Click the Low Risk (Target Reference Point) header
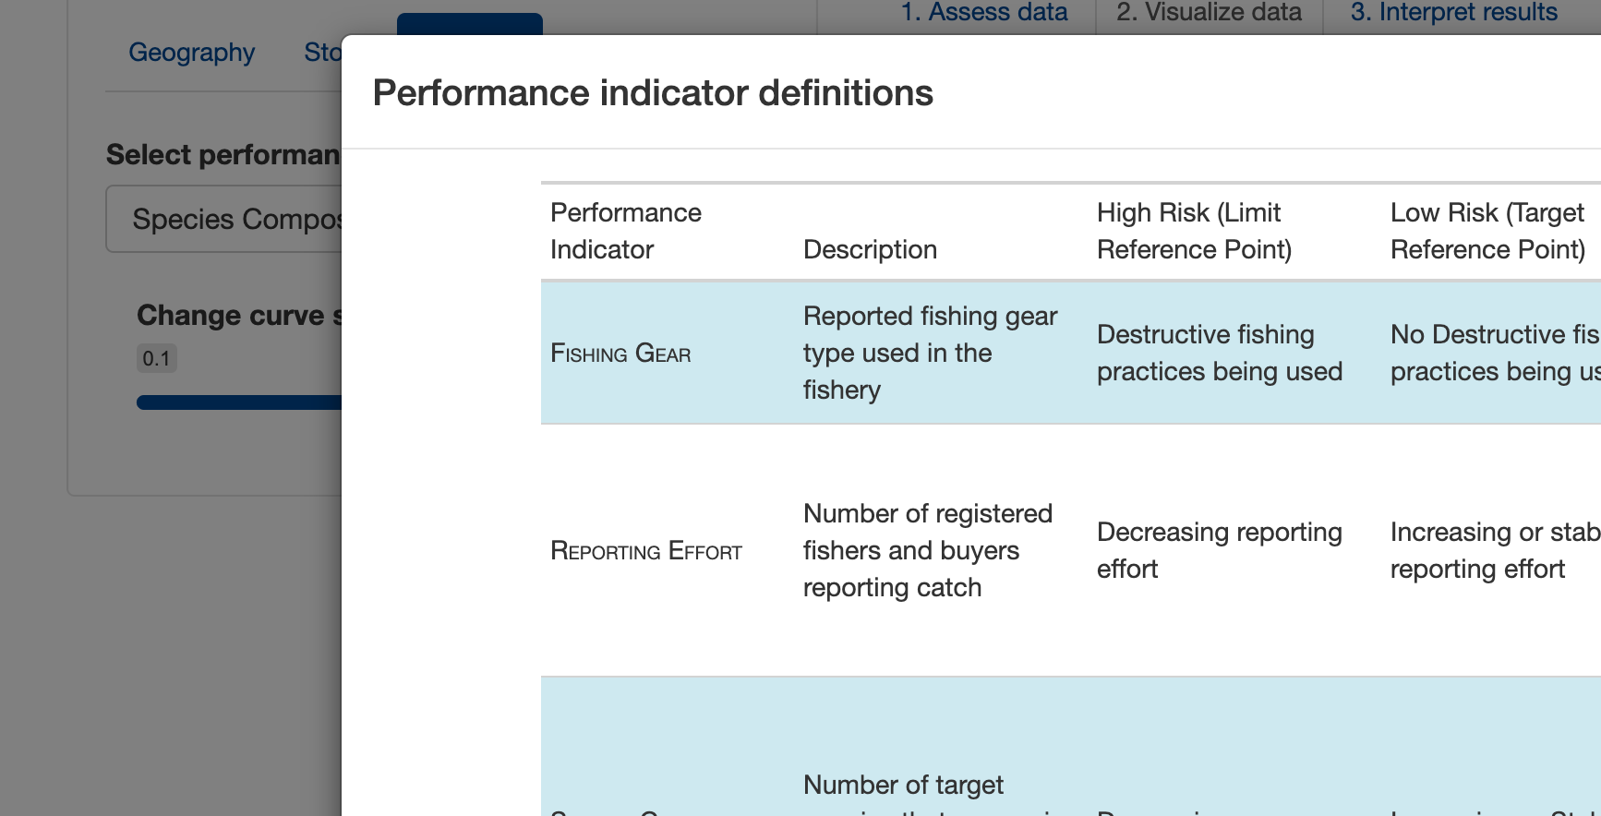Screen dimensions: 1601x816 tap(1487, 231)
